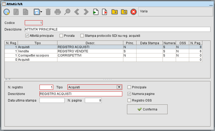Screen dimensions: 215x131
Task: Click the printer icon in toolbar
Action: pyautogui.click(x=58, y=12)
